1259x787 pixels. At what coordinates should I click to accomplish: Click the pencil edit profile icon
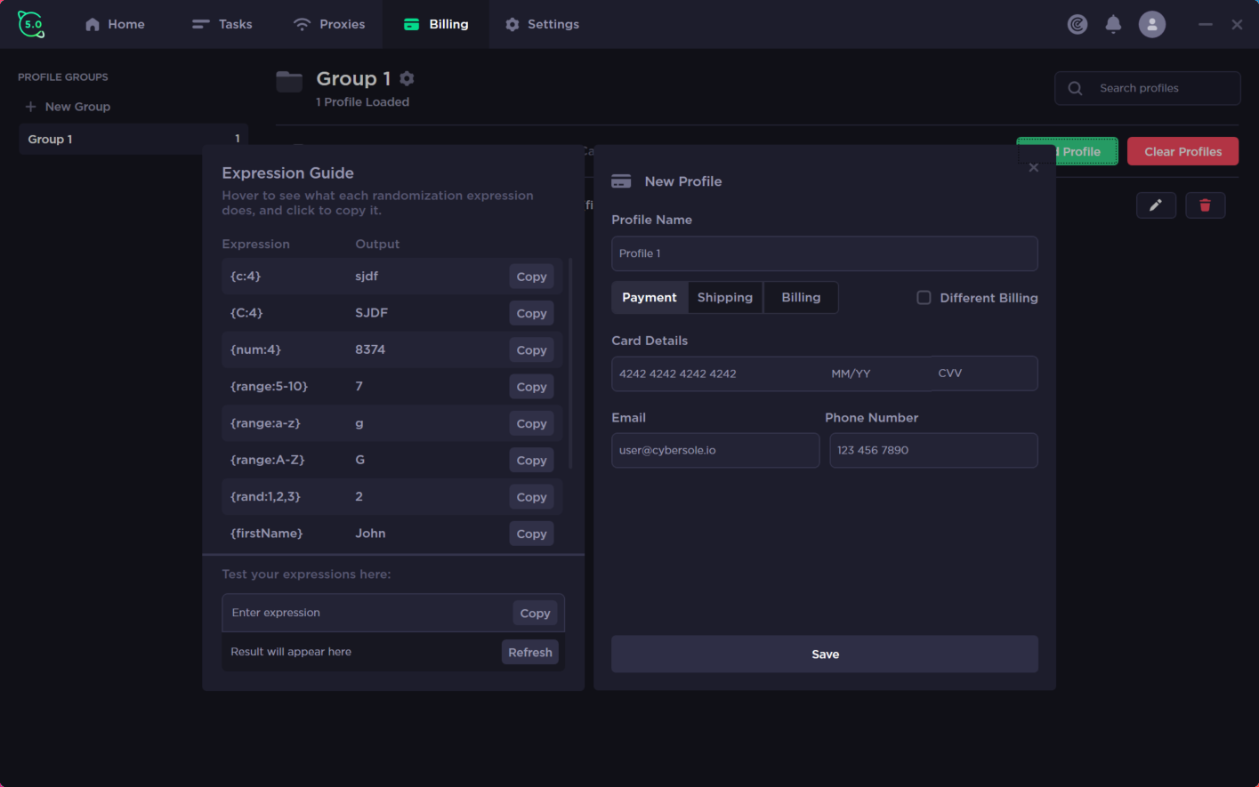(x=1156, y=205)
